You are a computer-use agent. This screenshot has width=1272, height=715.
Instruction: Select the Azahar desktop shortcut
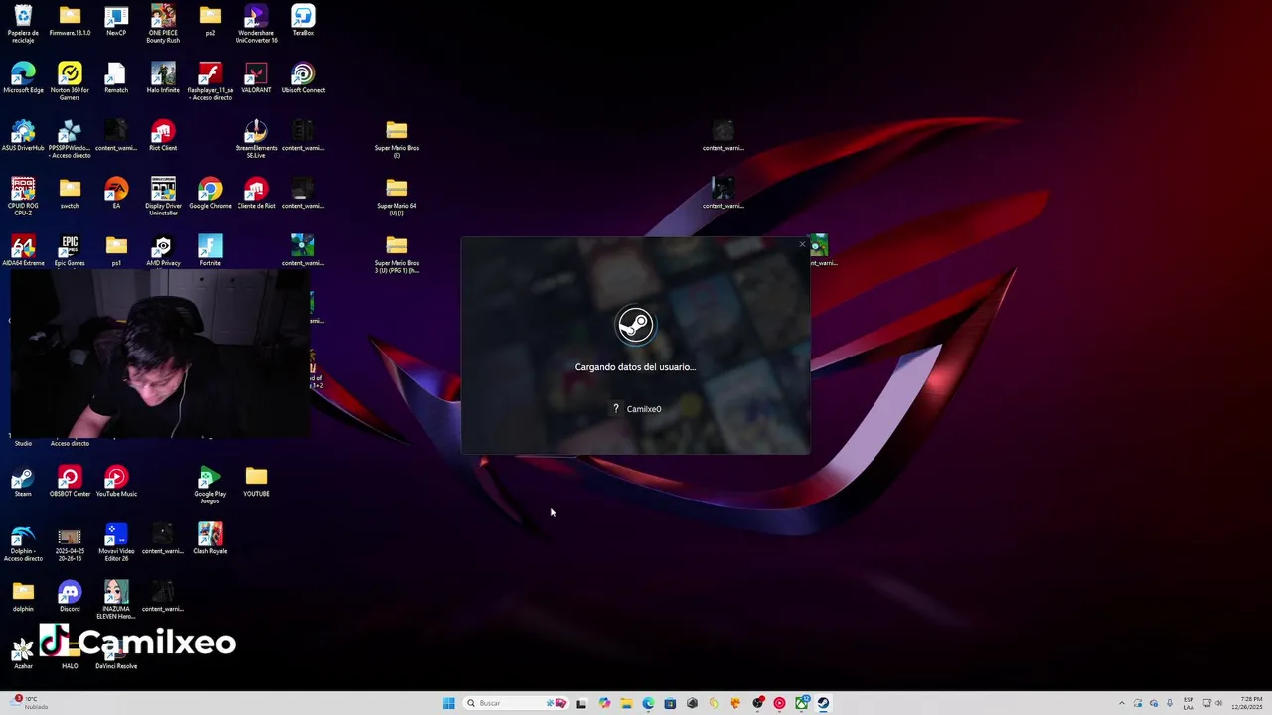click(x=23, y=655)
